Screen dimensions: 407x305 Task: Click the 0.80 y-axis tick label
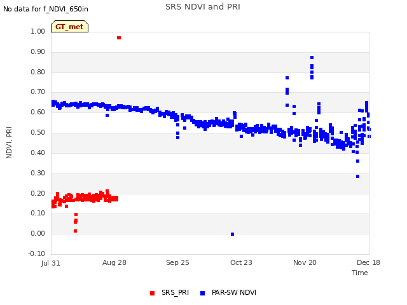point(38,72)
